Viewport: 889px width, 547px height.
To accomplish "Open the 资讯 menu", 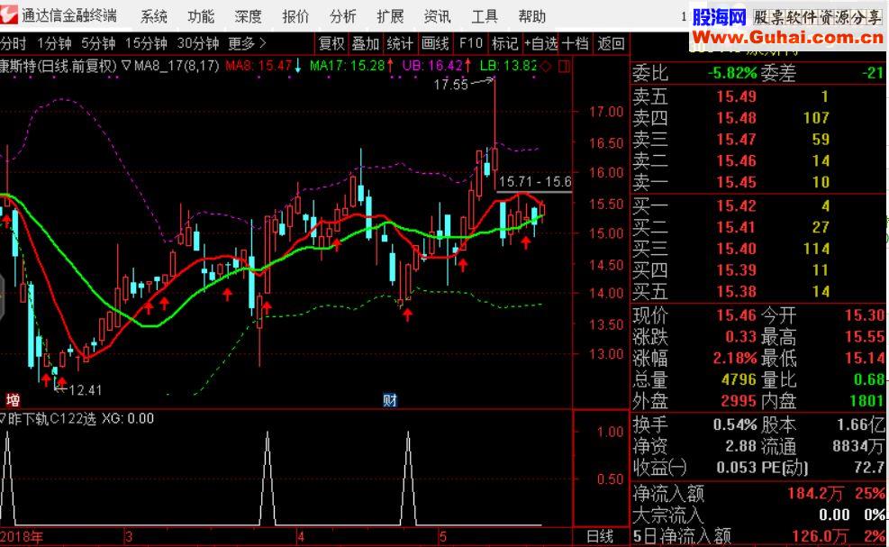I will [438, 16].
